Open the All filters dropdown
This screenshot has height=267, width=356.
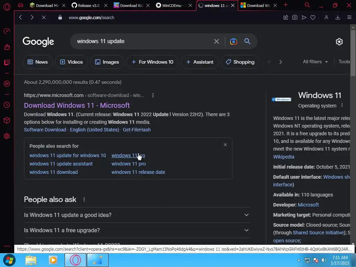coord(315,62)
